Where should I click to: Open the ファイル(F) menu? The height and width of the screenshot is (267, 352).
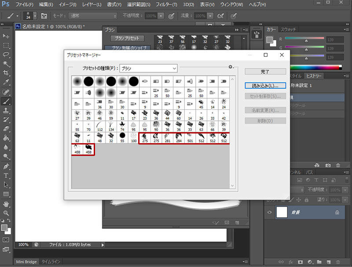pyautogui.click(x=25, y=4)
